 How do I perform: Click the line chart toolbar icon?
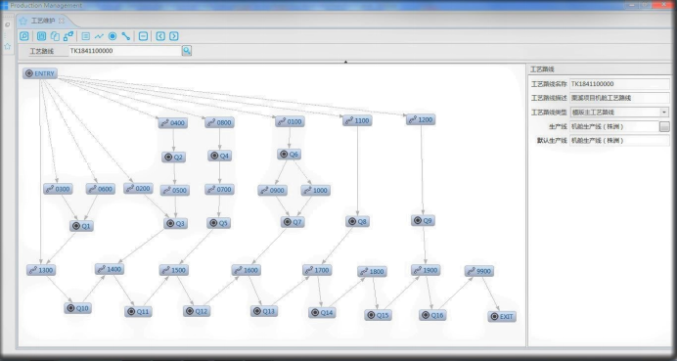coord(99,36)
